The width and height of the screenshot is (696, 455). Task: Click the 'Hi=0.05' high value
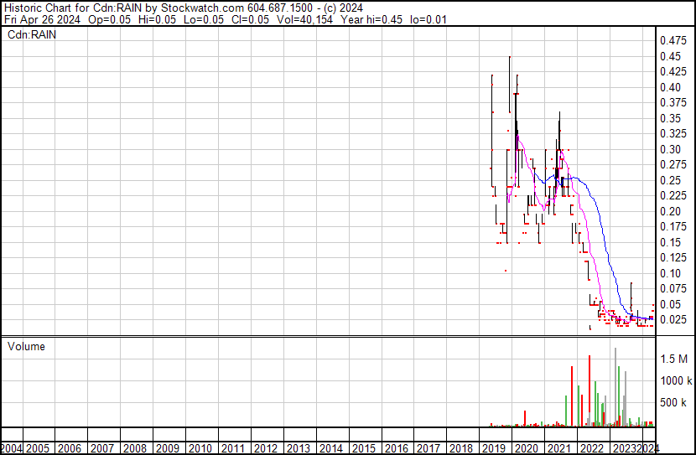point(157,19)
